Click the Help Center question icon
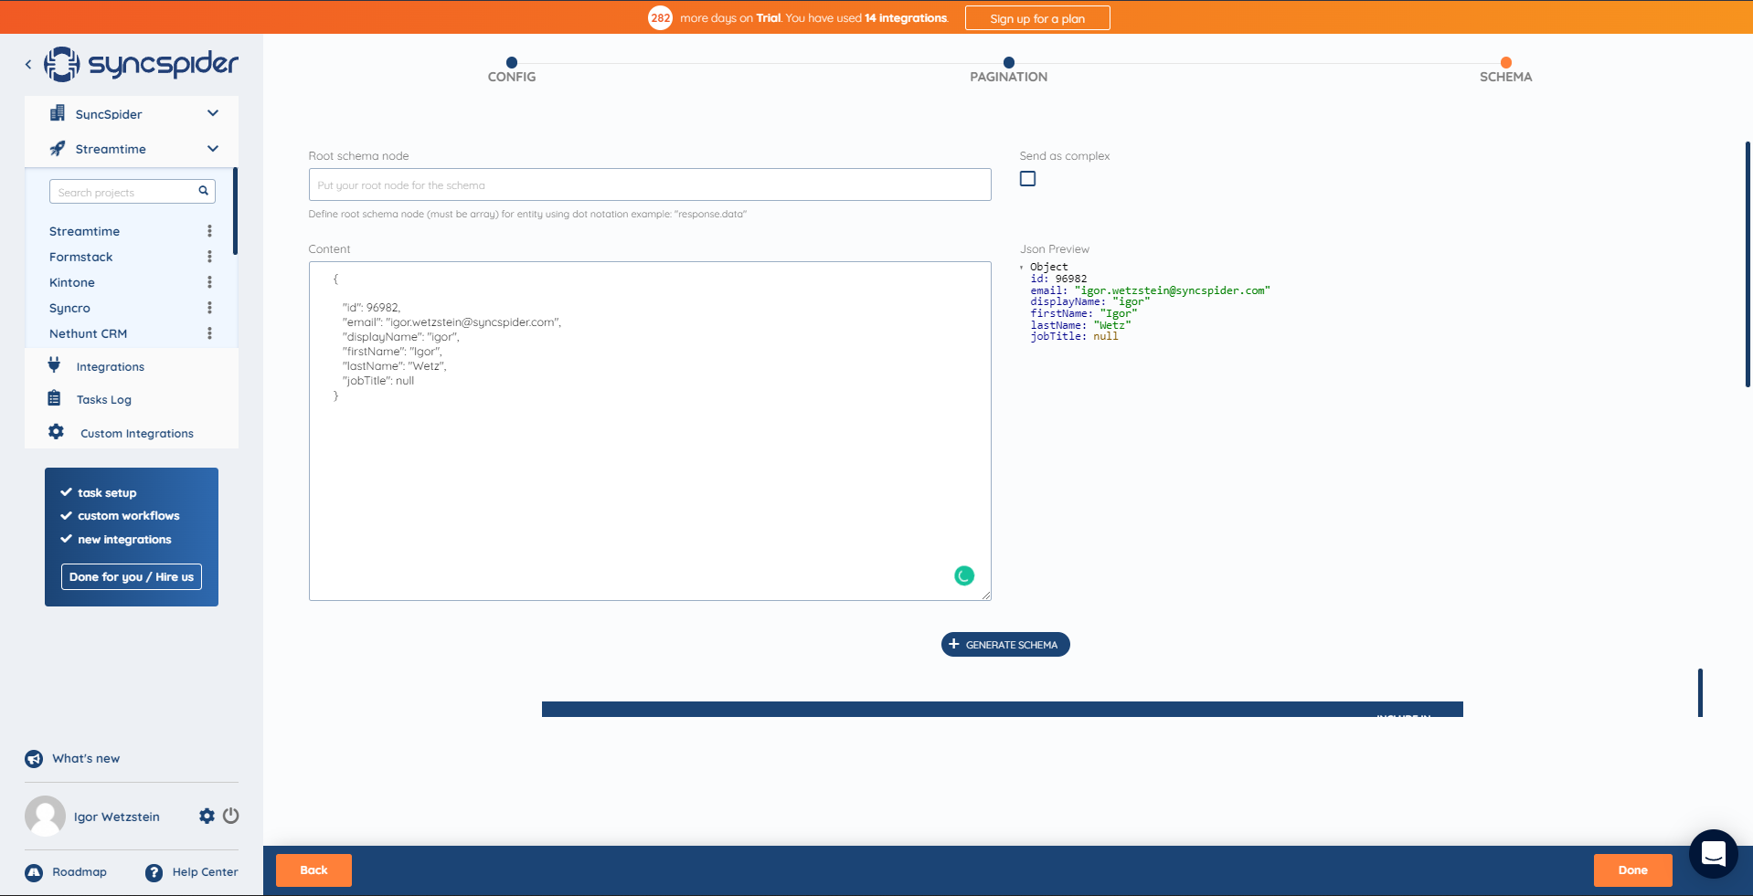The image size is (1753, 896). coord(154,872)
